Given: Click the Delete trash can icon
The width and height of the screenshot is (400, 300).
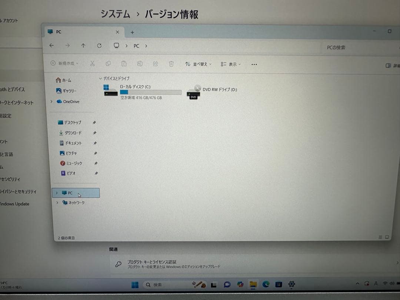Looking at the screenshot, I should [171, 64].
